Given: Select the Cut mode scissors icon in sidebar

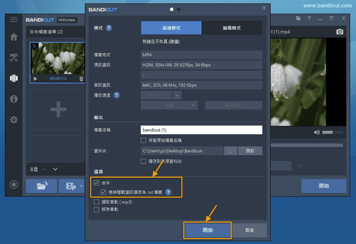Looking at the screenshot, I should [x=14, y=58].
